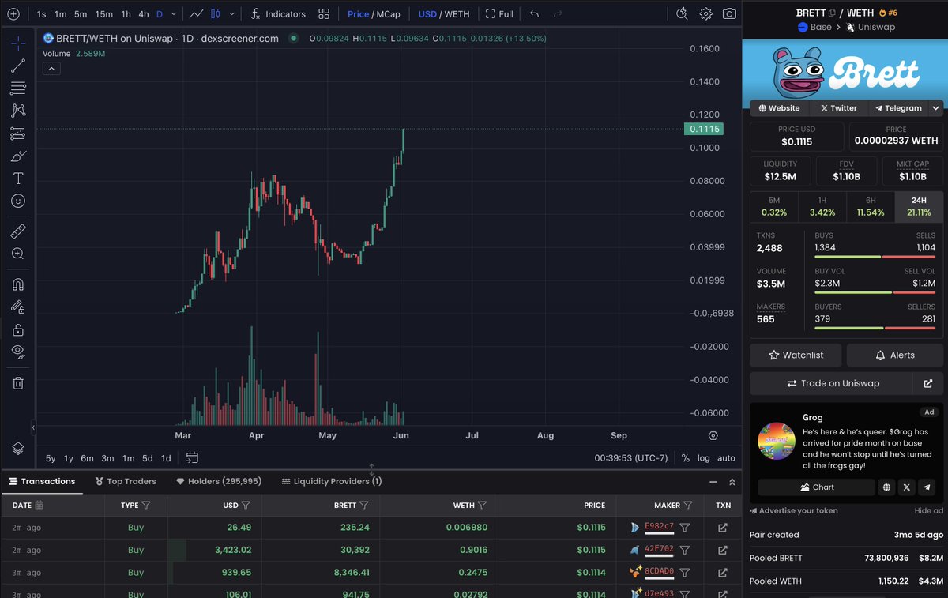948x598 pixels.
Task: Open go to date calendar icon
Action: (x=192, y=457)
